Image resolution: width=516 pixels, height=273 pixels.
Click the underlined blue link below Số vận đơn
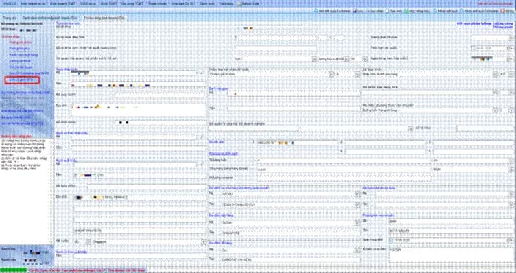224,154
